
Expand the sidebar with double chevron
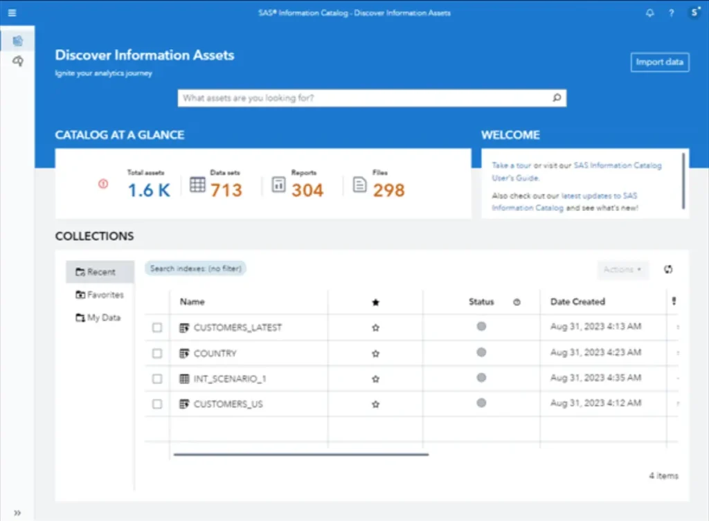[17, 513]
